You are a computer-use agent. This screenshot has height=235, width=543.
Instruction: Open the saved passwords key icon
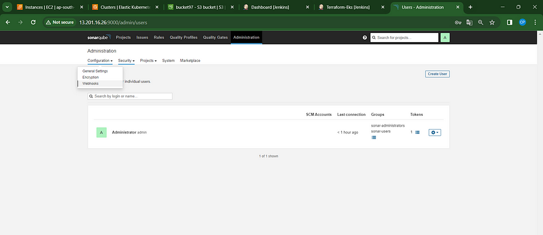[458, 22]
